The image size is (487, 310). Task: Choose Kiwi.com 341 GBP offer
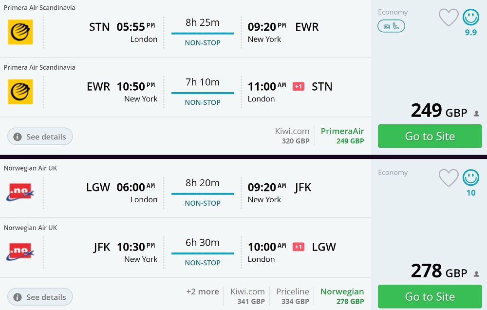coord(247,296)
